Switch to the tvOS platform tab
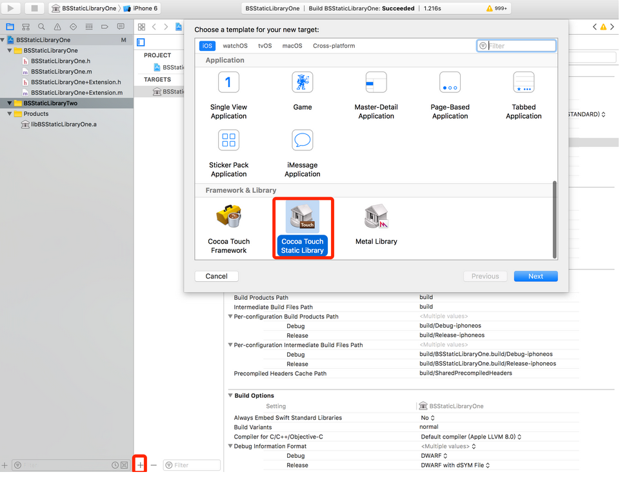 pyautogui.click(x=265, y=46)
